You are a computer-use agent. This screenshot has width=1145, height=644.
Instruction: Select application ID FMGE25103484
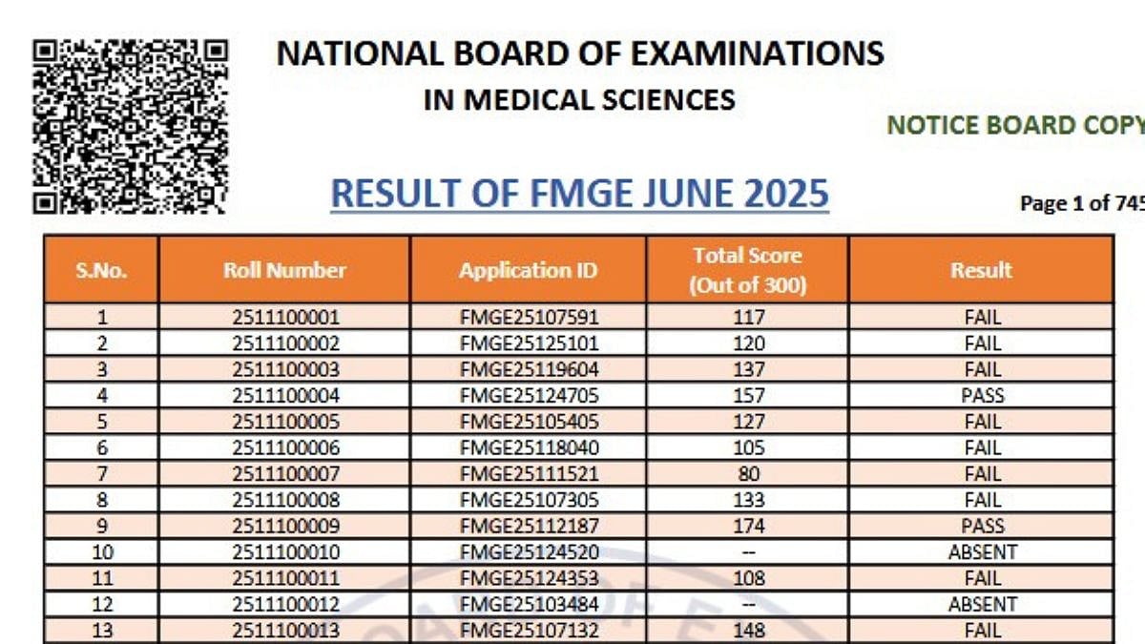coord(529,604)
